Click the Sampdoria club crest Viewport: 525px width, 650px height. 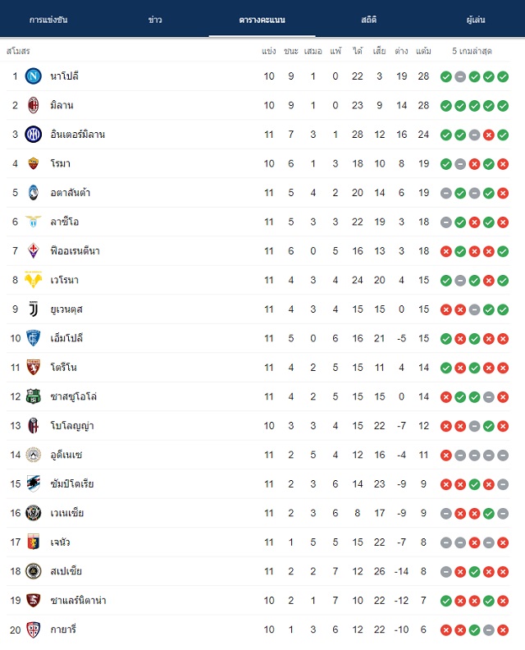click(x=33, y=483)
